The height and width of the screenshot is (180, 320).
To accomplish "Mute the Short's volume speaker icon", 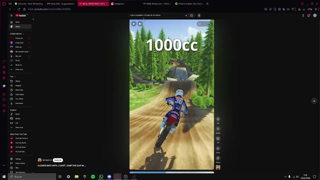I will click(140, 24).
